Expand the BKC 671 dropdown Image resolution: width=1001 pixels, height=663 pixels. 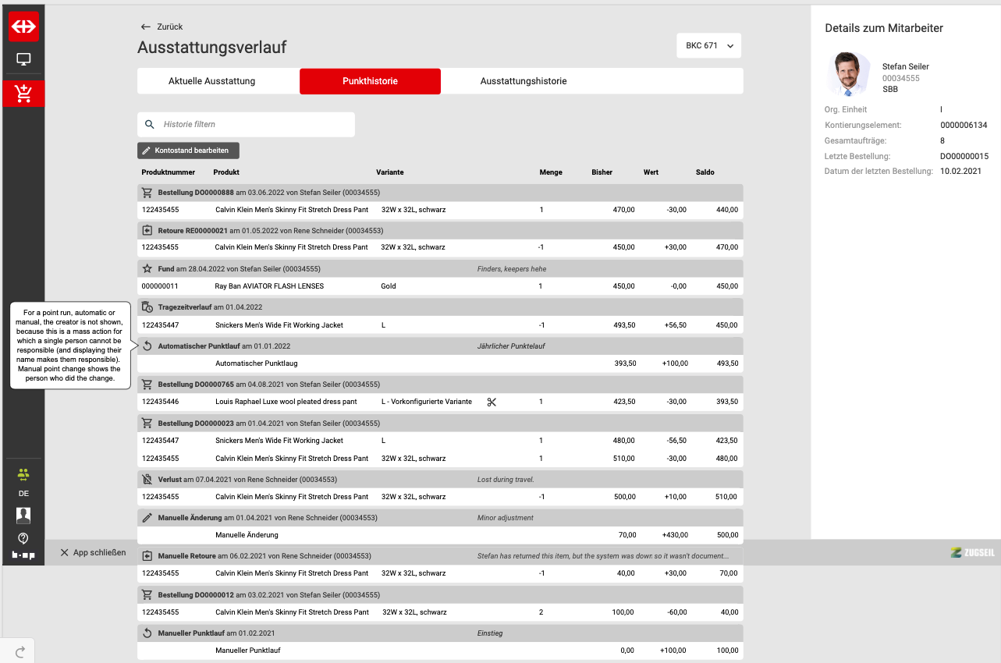708,46
